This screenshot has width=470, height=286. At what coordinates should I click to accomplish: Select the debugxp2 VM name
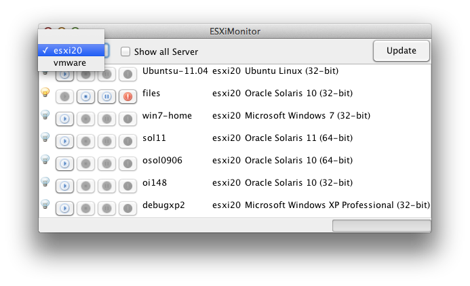[x=163, y=205]
